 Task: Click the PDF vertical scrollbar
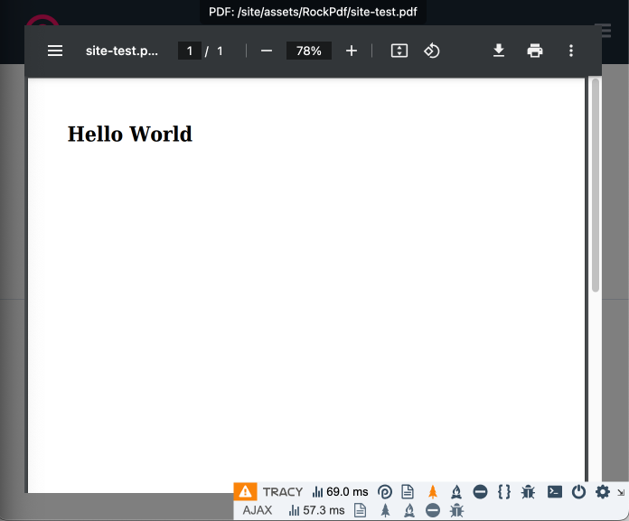[596, 185]
